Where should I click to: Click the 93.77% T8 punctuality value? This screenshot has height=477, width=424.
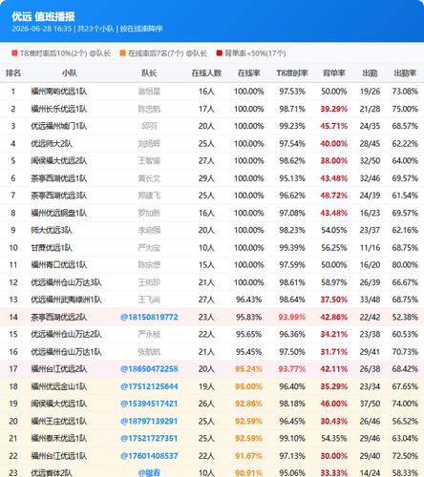(292, 369)
